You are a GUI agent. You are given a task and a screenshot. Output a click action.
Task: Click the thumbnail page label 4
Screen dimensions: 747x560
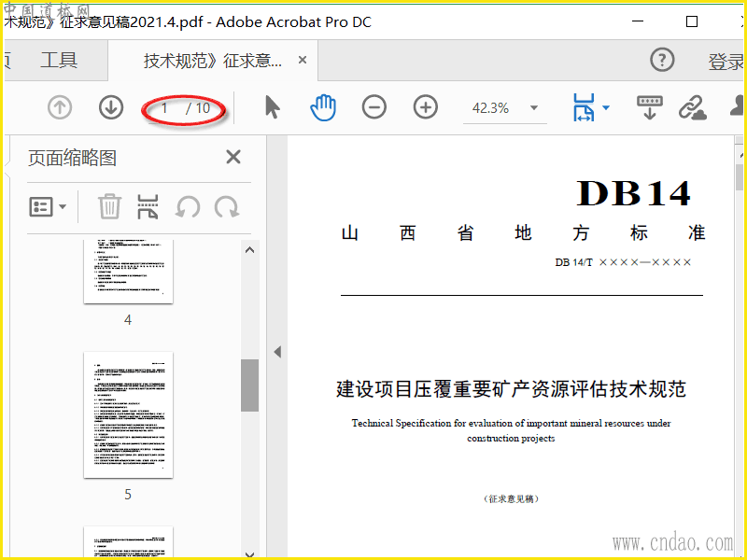click(128, 320)
